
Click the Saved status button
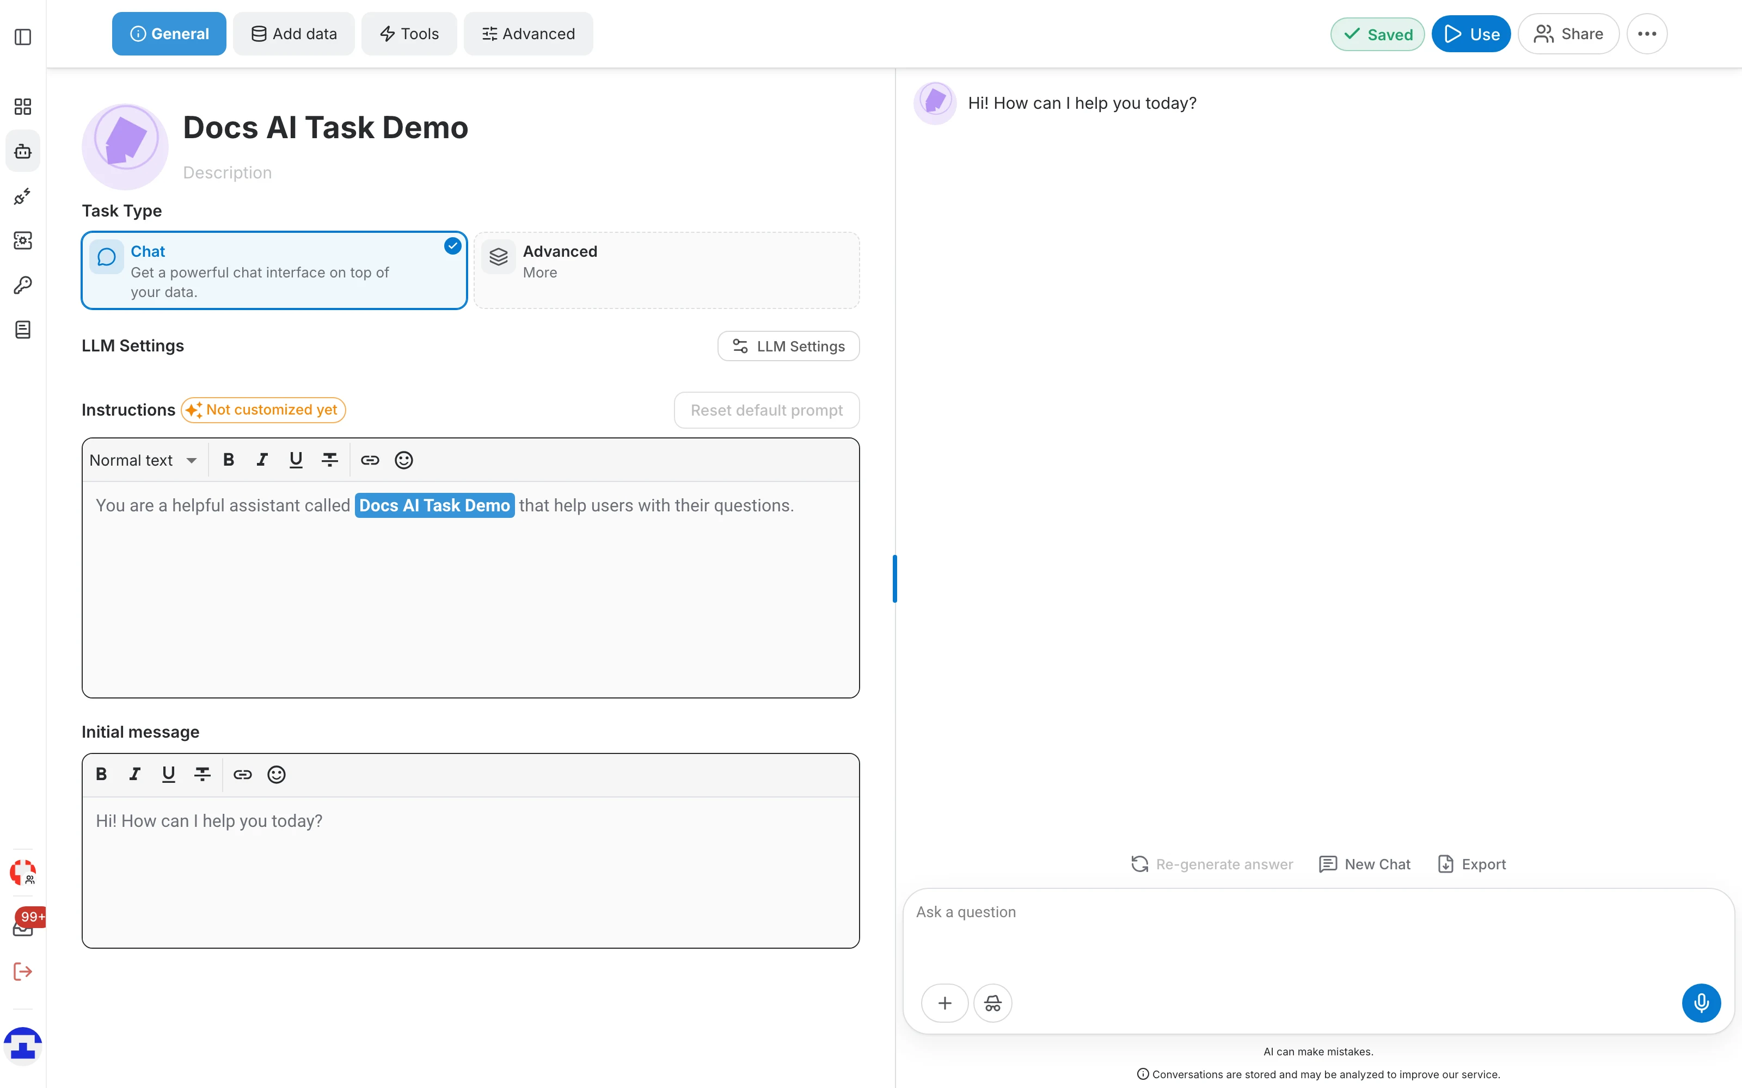click(1377, 34)
